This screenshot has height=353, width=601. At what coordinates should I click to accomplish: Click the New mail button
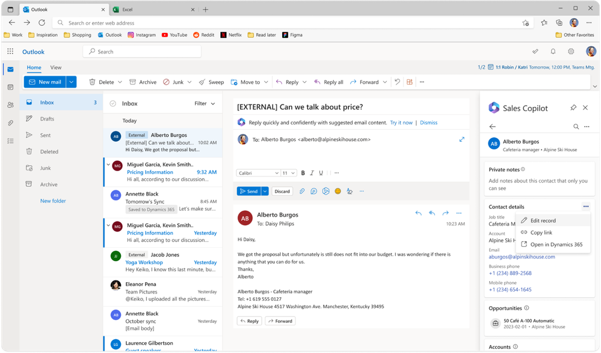click(45, 82)
